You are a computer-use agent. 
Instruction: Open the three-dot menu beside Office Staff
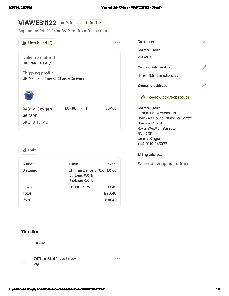pyautogui.click(x=117, y=259)
